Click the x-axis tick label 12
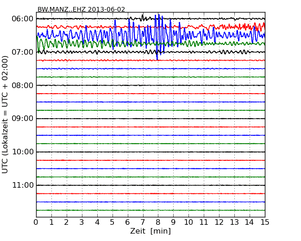Screen dimensions: 301x241 coord(219,222)
